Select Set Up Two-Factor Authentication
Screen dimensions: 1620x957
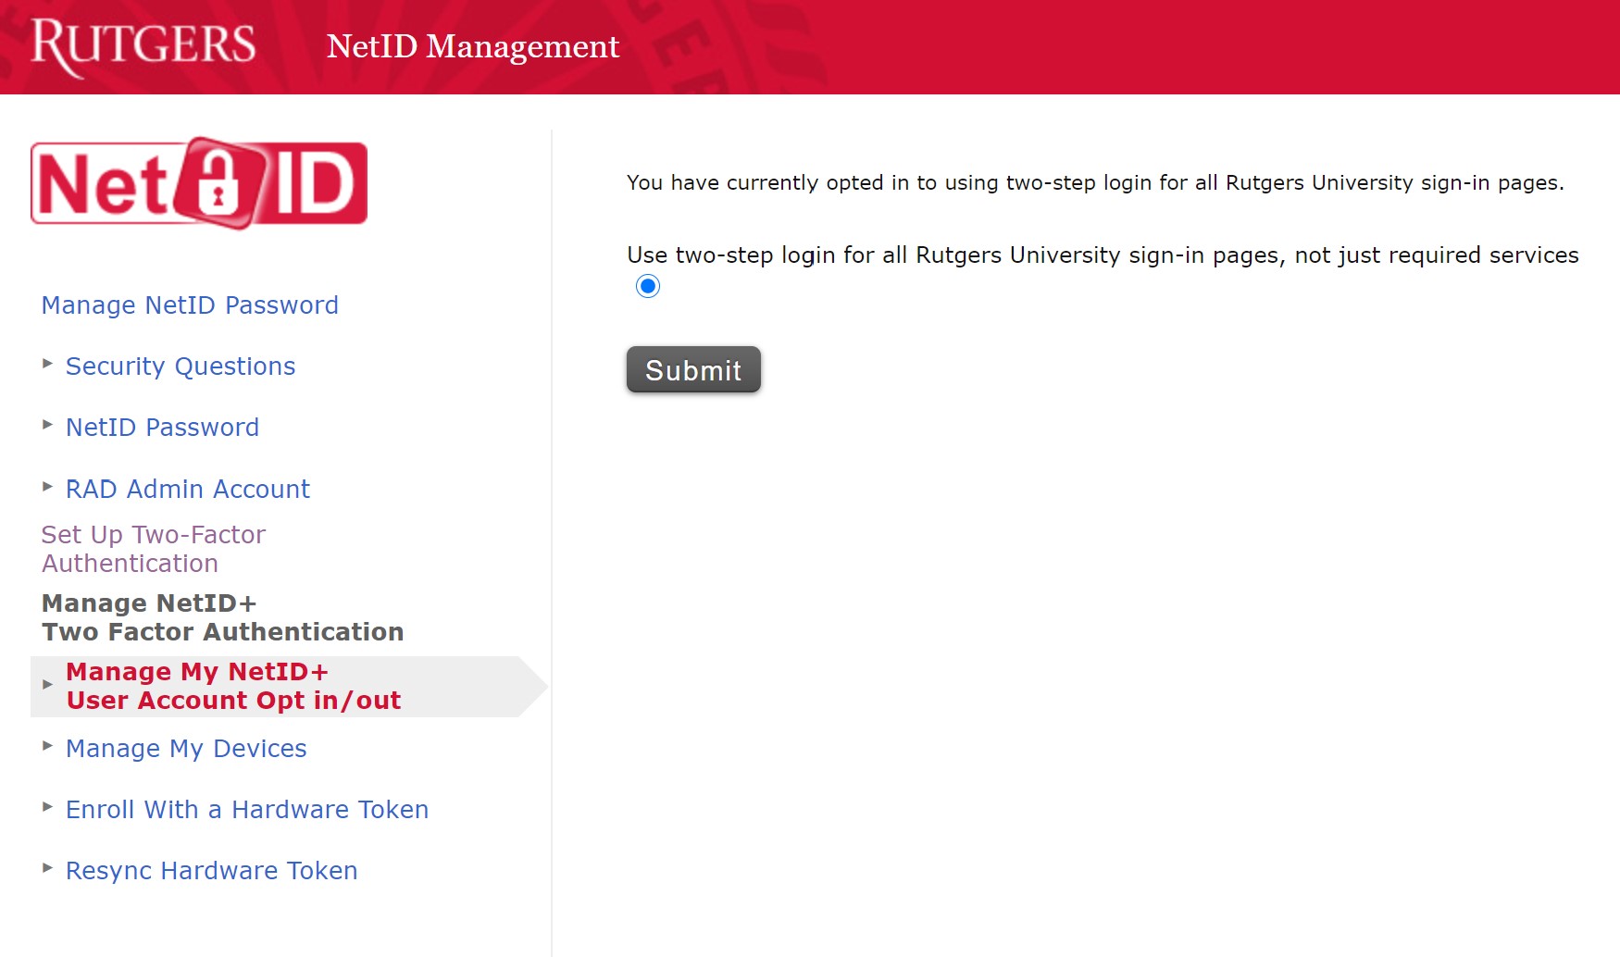pos(153,548)
